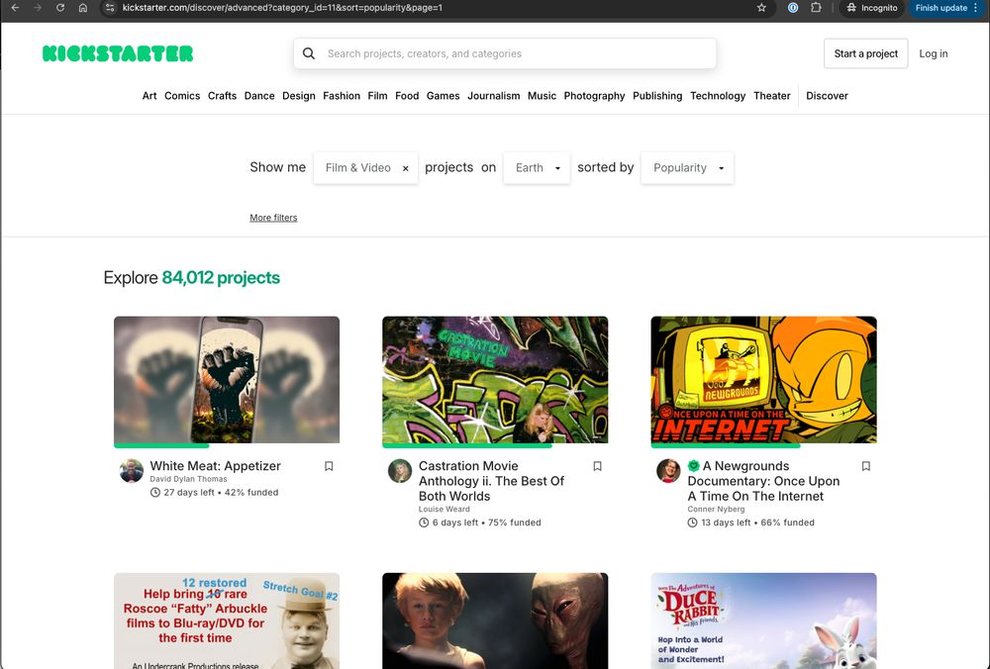Open site info icon in address bar
Viewport: 990px width, 669px height.
pos(111,8)
